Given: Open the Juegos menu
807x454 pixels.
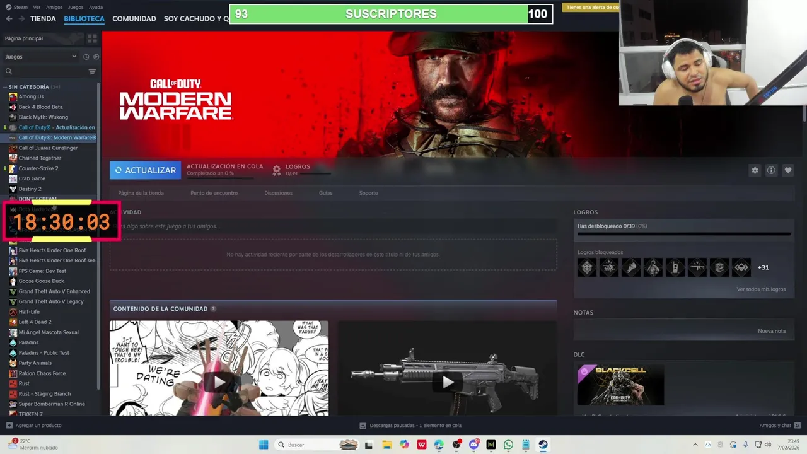Looking at the screenshot, I should [76, 7].
